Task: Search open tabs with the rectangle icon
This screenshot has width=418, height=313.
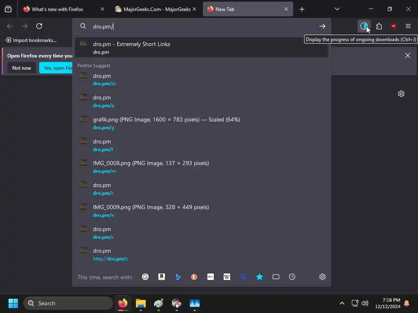Action: click(276, 277)
